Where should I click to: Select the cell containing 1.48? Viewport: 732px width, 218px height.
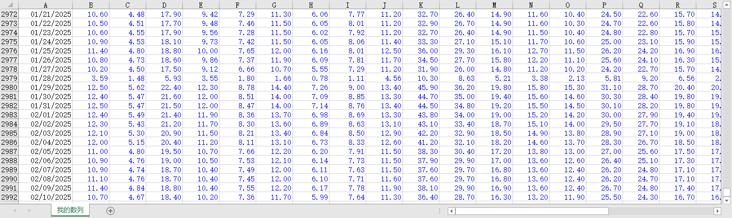coord(127,78)
